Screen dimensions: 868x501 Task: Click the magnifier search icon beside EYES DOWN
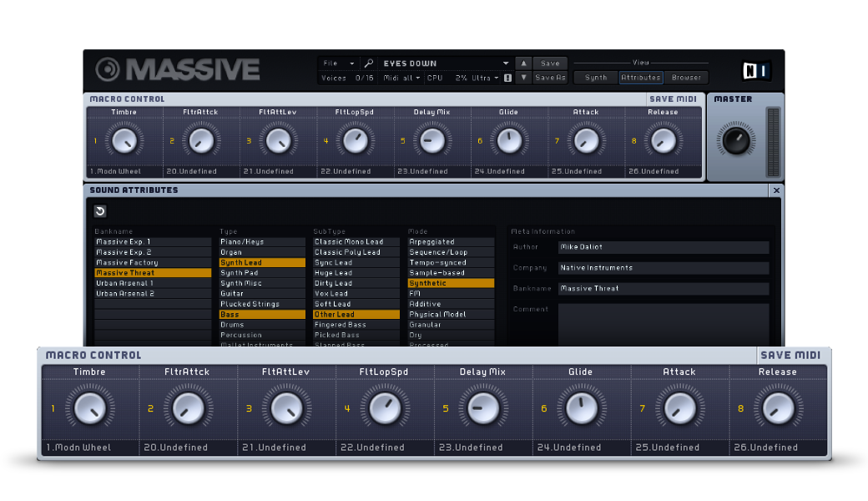click(369, 63)
